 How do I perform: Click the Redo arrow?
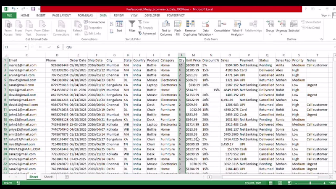(23, 9)
